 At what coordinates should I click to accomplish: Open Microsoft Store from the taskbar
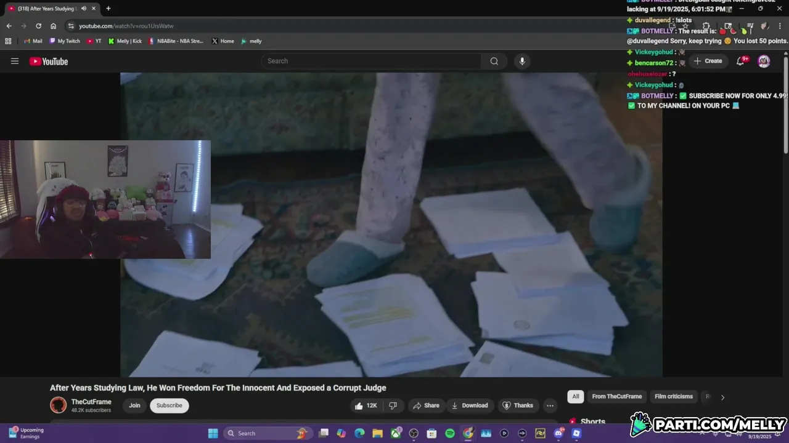point(432,433)
